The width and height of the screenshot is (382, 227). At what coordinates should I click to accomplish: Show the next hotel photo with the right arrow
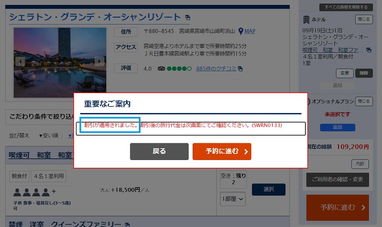[99, 61]
